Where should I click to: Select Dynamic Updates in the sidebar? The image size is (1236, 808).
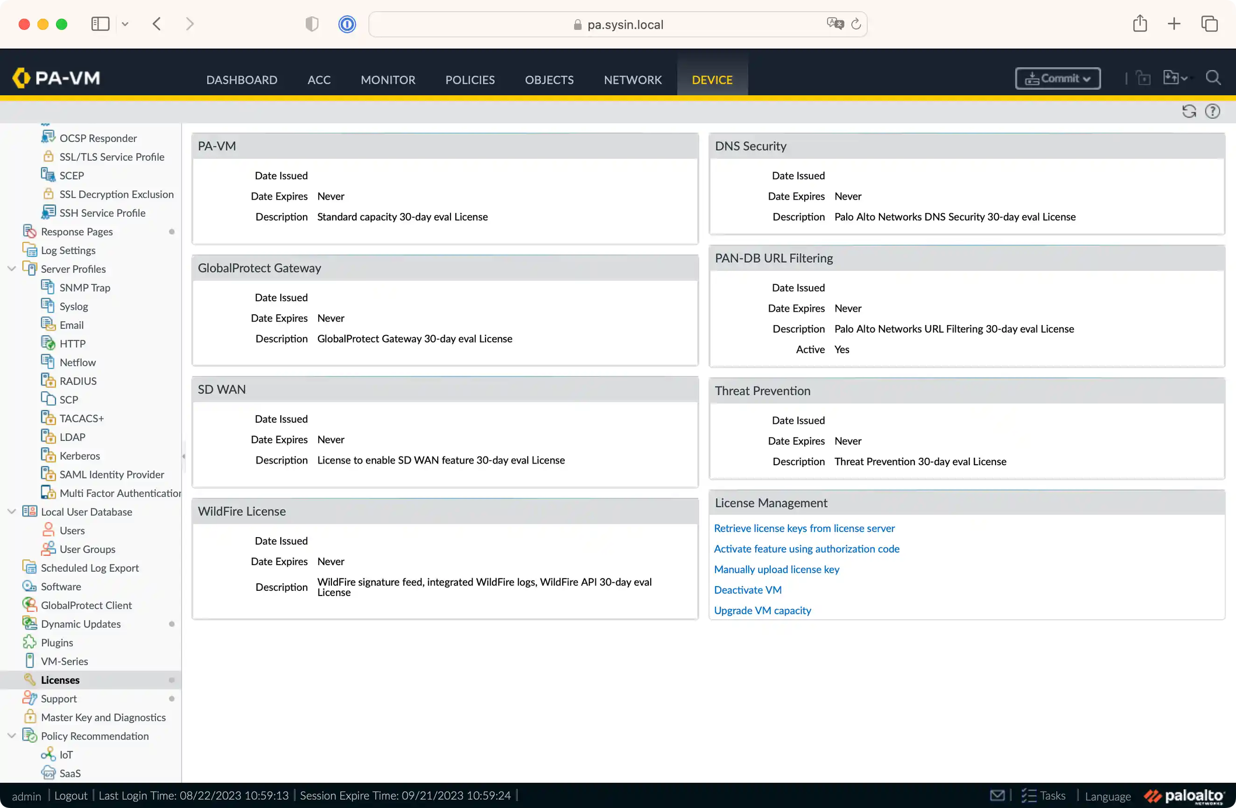coord(81,624)
